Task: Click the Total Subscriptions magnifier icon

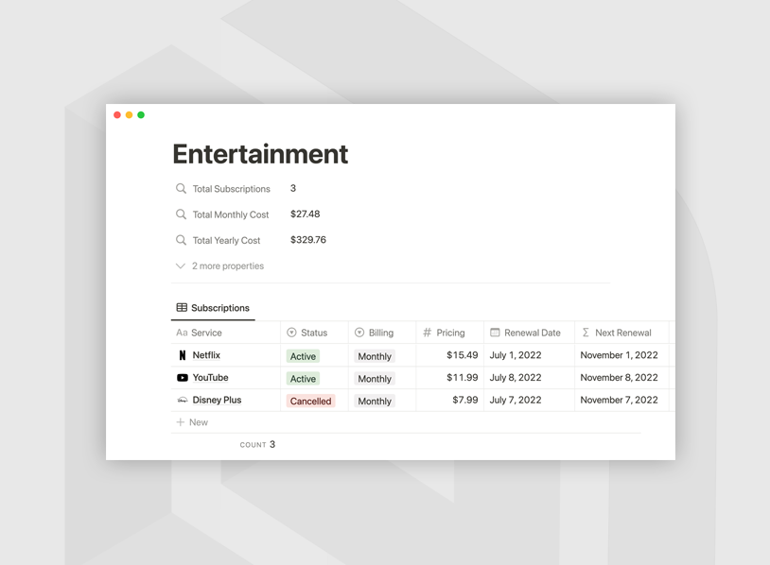Action: click(181, 189)
